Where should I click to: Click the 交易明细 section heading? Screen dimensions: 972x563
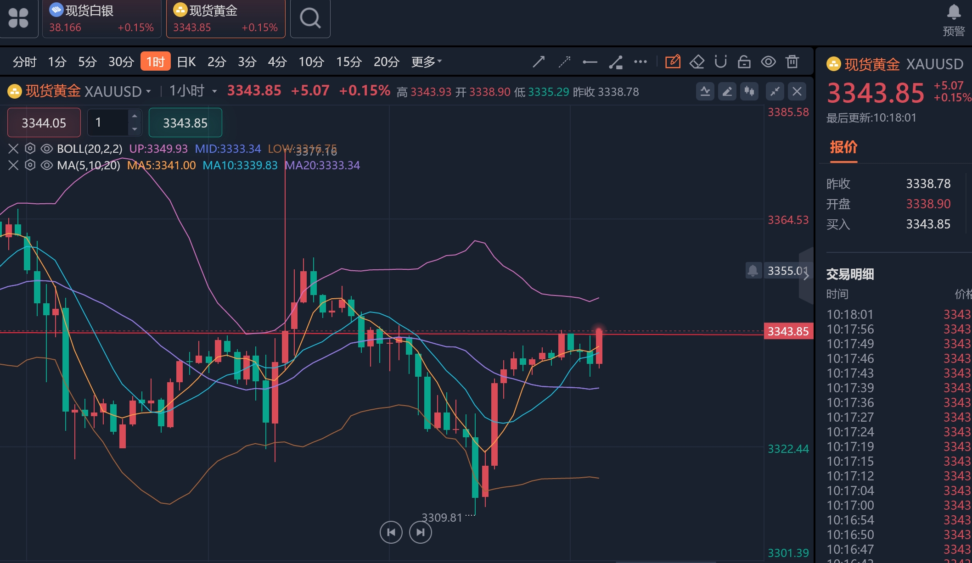point(850,274)
